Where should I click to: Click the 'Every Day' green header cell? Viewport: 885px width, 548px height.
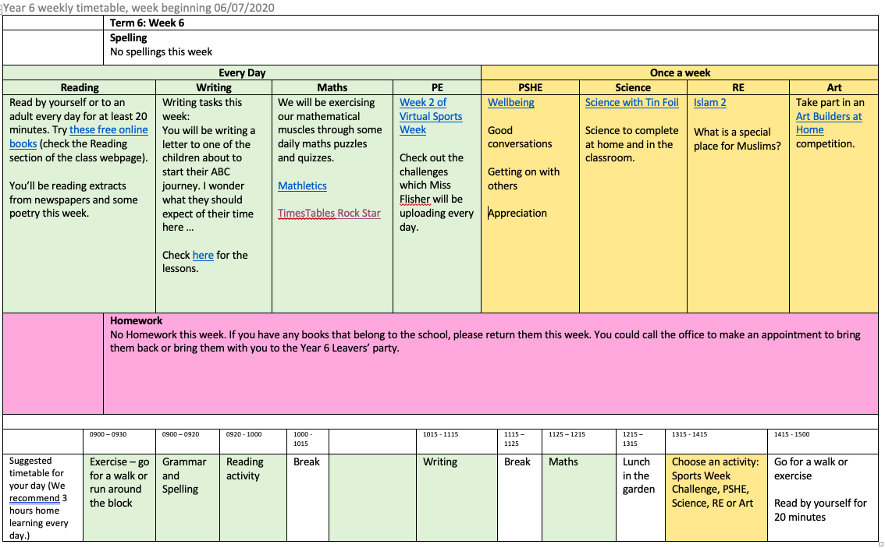click(x=242, y=72)
